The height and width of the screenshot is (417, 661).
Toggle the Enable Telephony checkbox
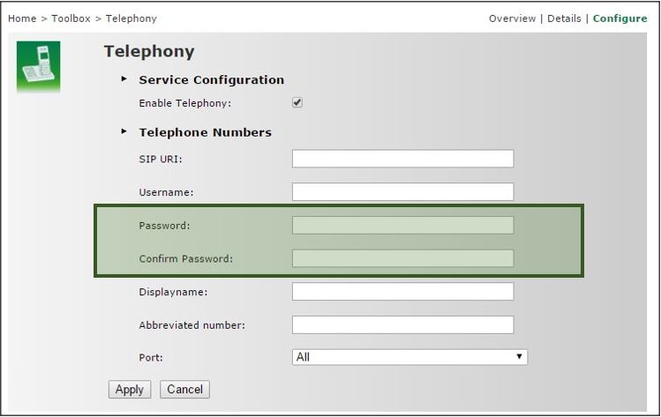297,103
